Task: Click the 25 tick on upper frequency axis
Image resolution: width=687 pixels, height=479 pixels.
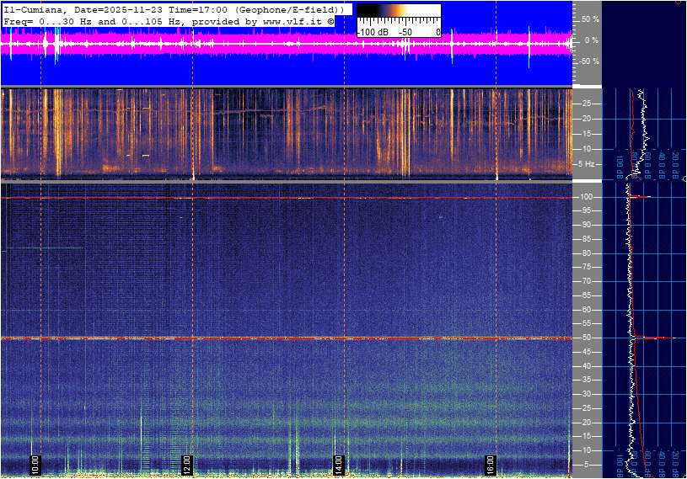Action: pyautogui.click(x=586, y=104)
